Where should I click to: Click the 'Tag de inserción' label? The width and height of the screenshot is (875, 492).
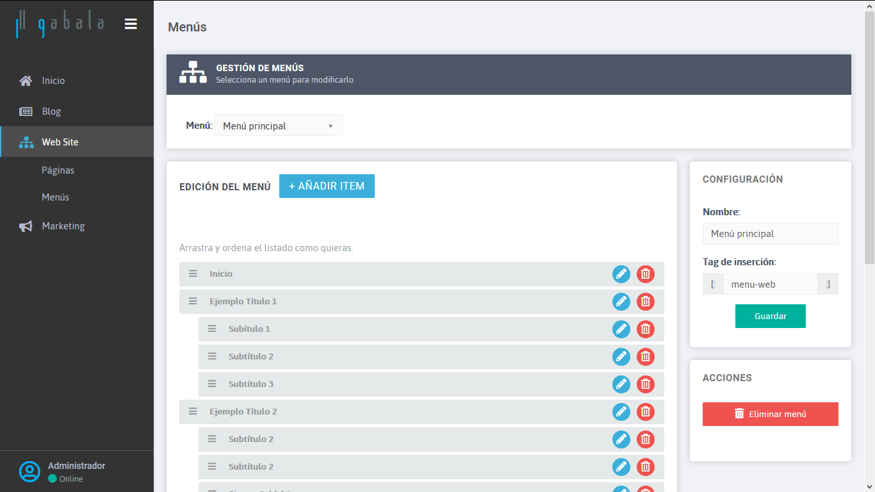740,262
